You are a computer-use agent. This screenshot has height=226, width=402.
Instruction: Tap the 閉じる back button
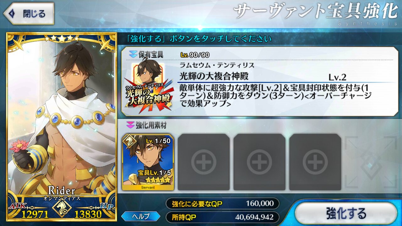tap(29, 13)
